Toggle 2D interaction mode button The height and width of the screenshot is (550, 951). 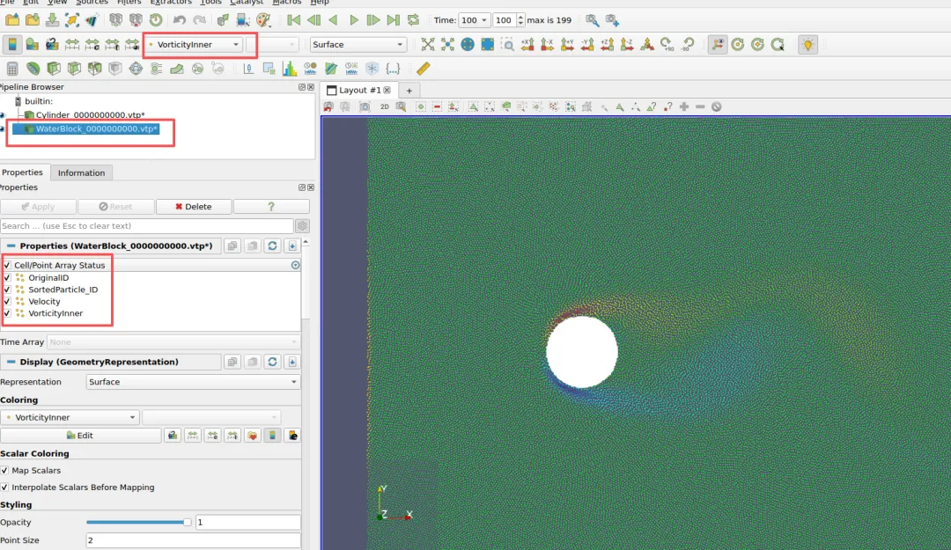tap(385, 106)
